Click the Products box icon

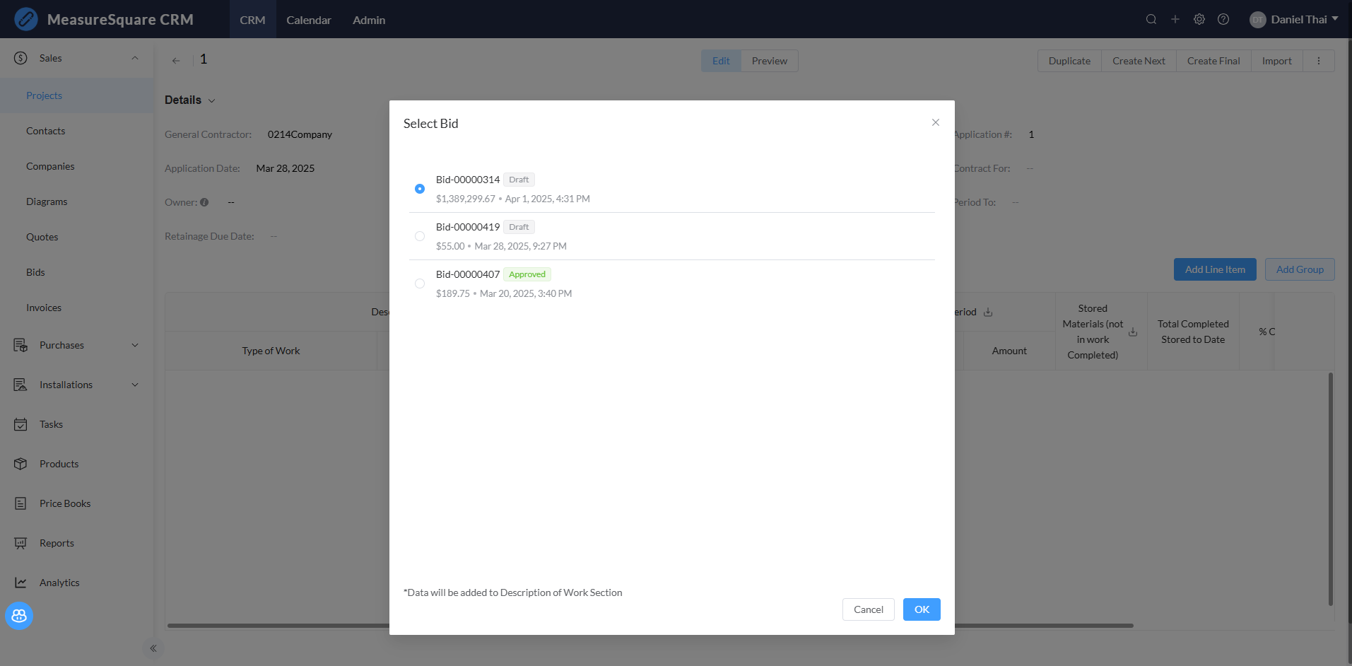click(x=20, y=464)
